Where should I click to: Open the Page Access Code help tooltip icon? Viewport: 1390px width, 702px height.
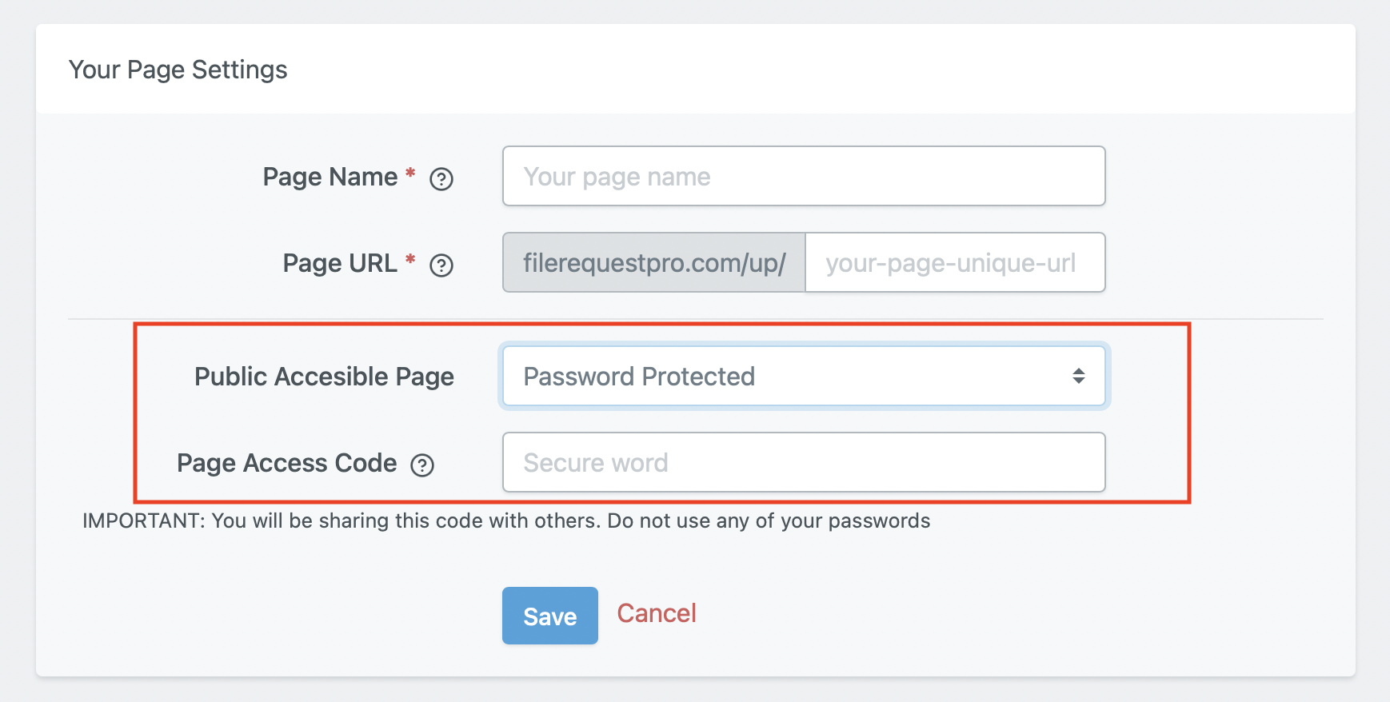pyautogui.click(x=422, y=465)
